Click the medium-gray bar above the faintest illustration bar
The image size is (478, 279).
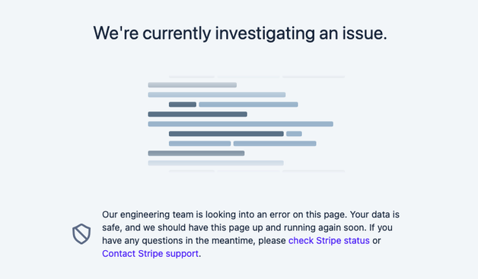(196, 154)
